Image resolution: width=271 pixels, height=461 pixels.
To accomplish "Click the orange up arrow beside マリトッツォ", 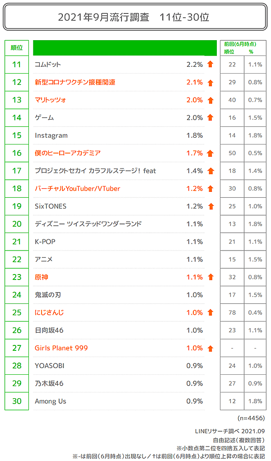I will coord(210,100).
